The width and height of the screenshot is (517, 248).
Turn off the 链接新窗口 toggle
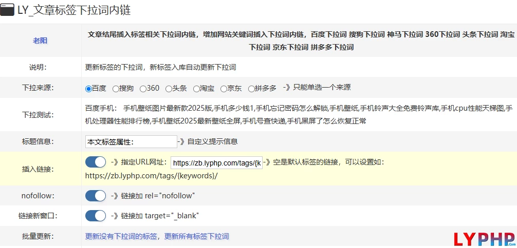(x=96, y=216)
